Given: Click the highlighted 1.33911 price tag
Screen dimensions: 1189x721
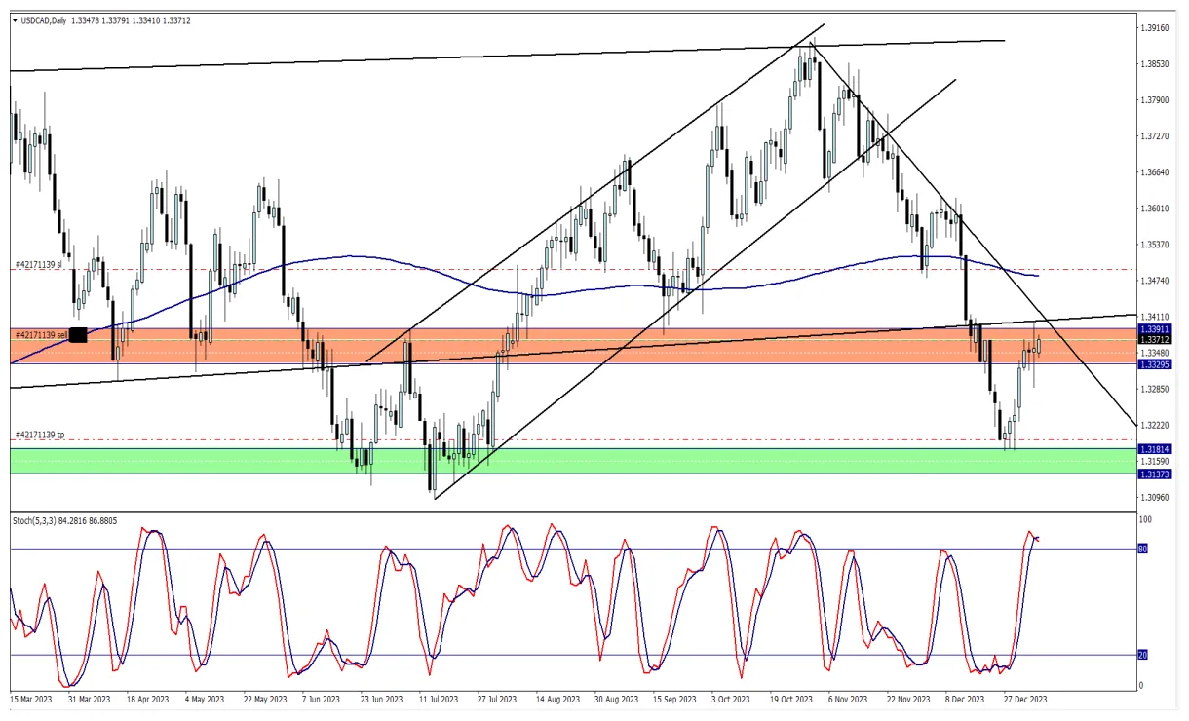Looking at the screenshot, I should pyautogui.click(x=1156, y=329).
